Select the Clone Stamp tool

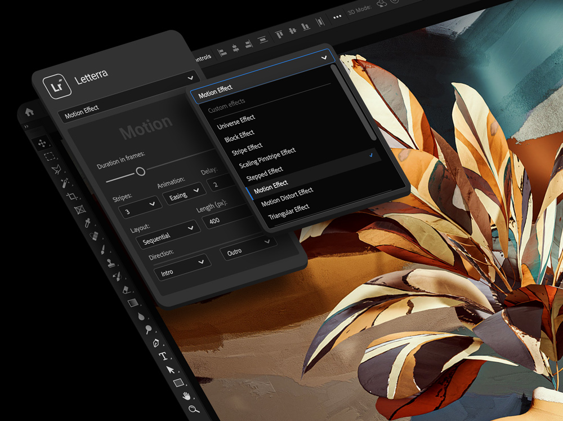(110, 263)
